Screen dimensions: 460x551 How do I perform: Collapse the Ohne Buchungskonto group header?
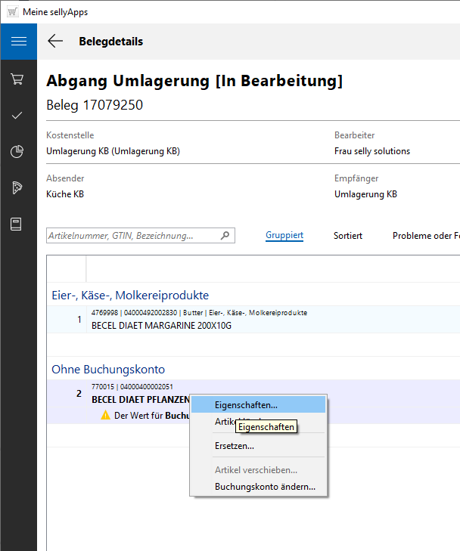(x=107, y=370)
